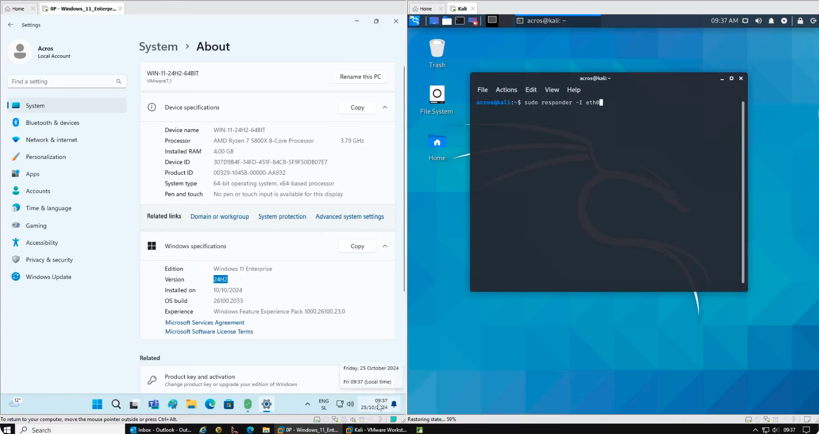The width and height of the screenshot is (819, 434).
Task: Select System in Settings sidebar
Action: [67, 106]
